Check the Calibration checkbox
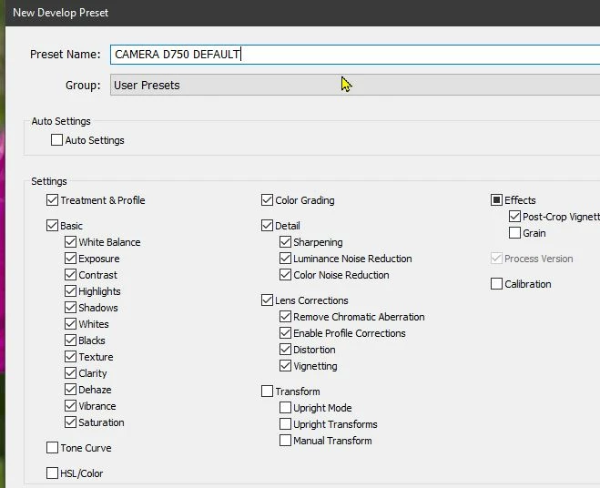This screenshot has height=488, width=600. click(496, 284)
